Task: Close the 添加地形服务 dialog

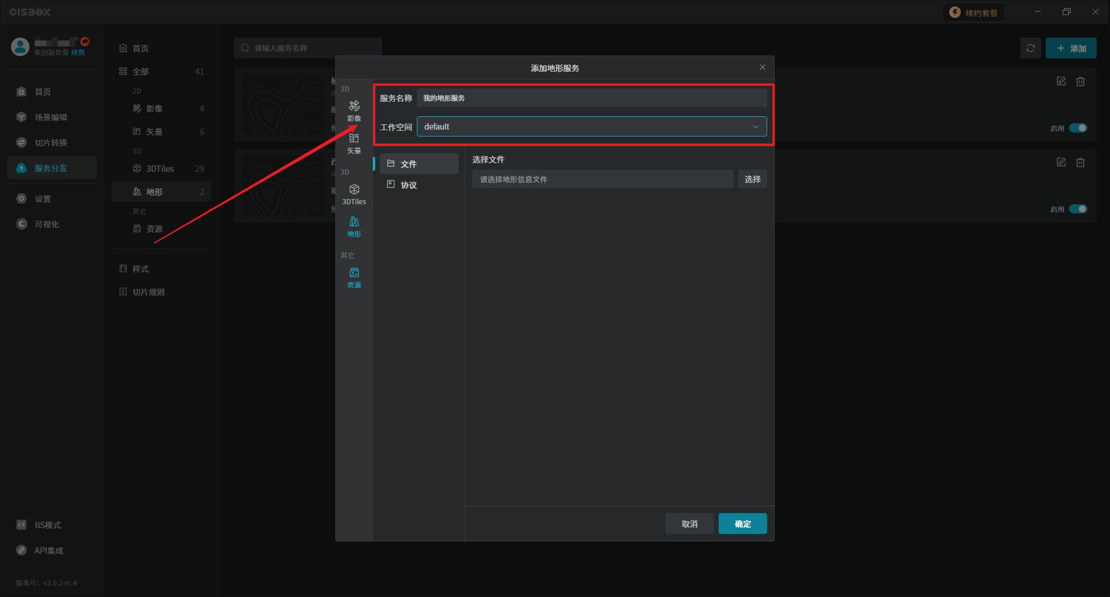Action: pyautogui.click(x=762, y=68)
